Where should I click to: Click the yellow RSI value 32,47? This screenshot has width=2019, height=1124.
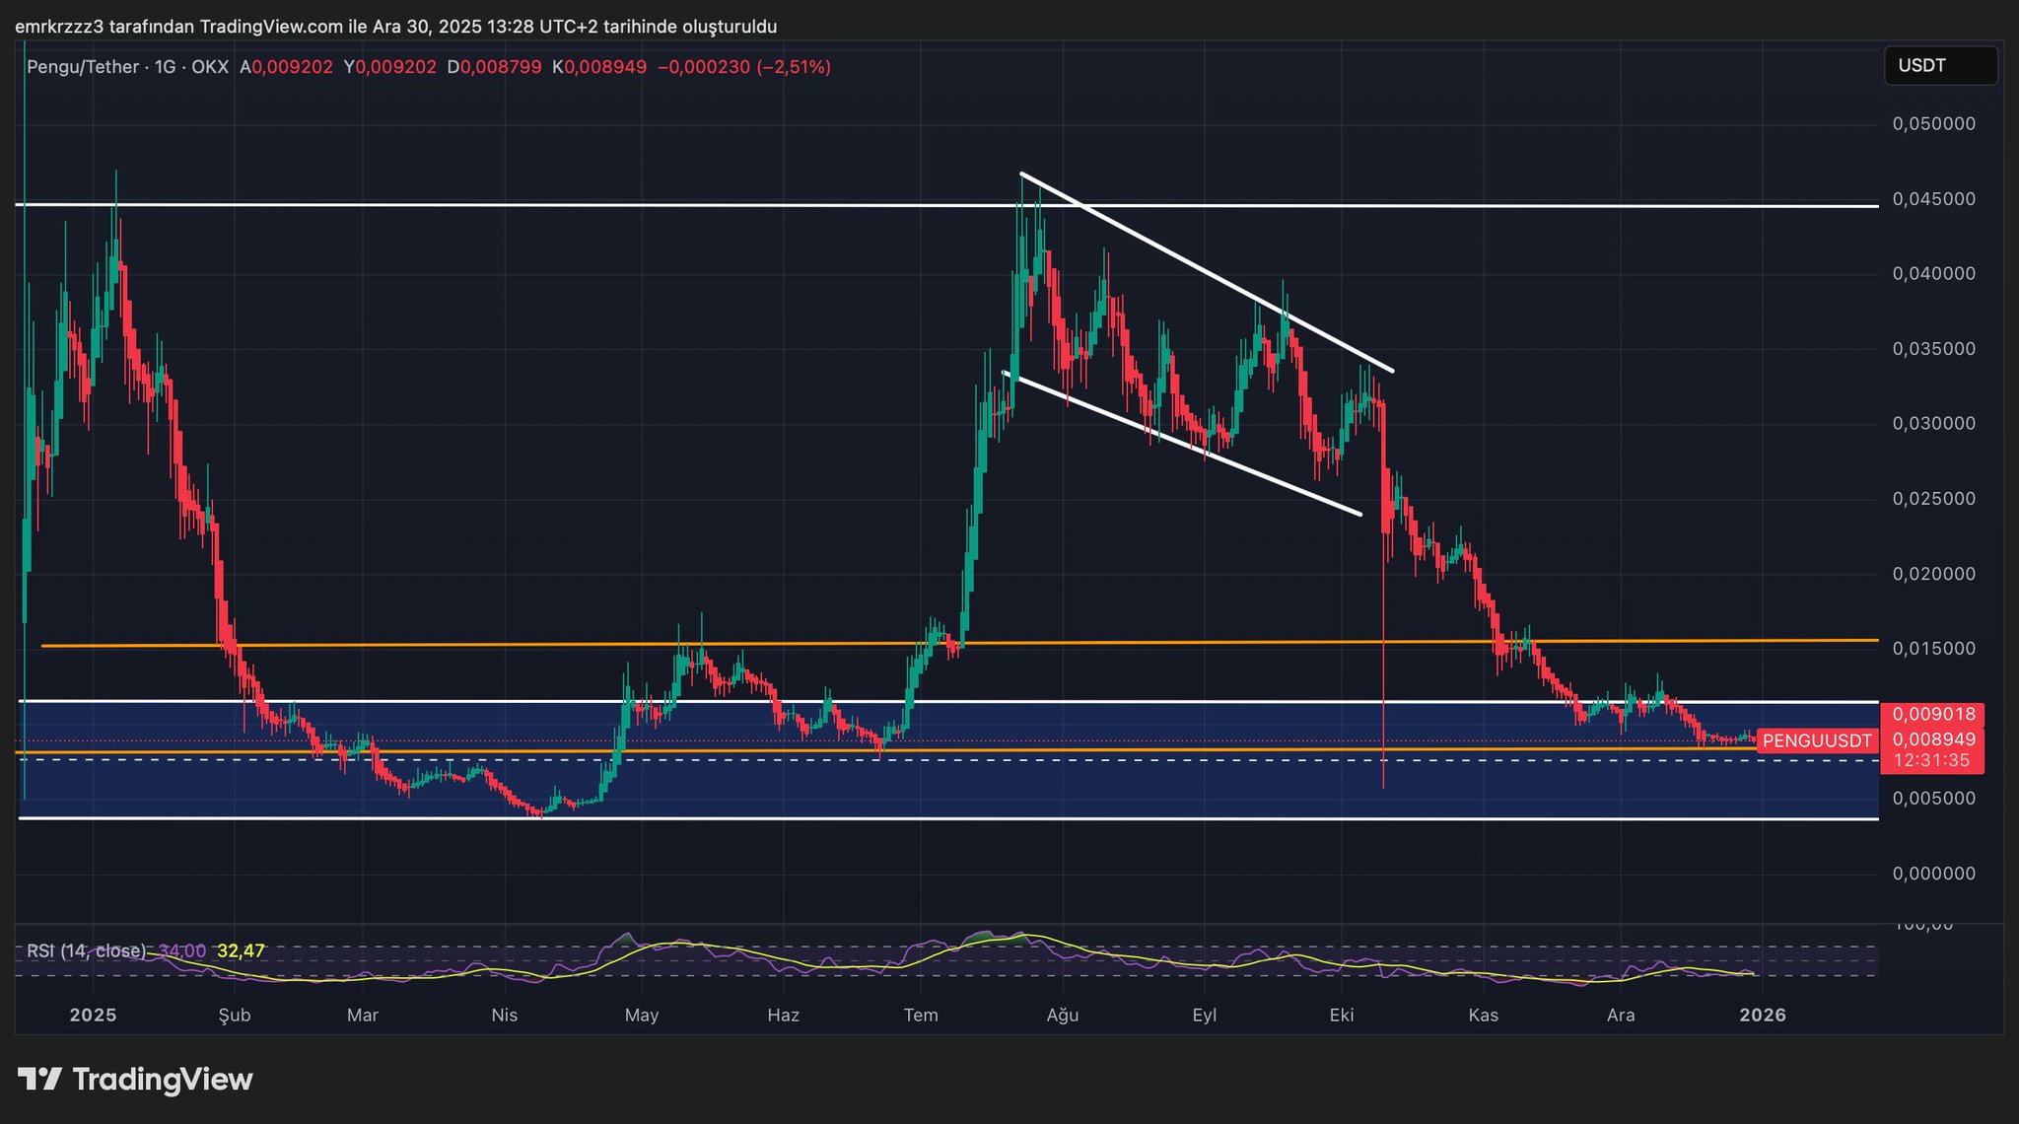241,950
